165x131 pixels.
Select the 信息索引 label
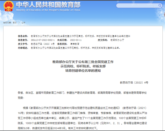pos(23,40)
